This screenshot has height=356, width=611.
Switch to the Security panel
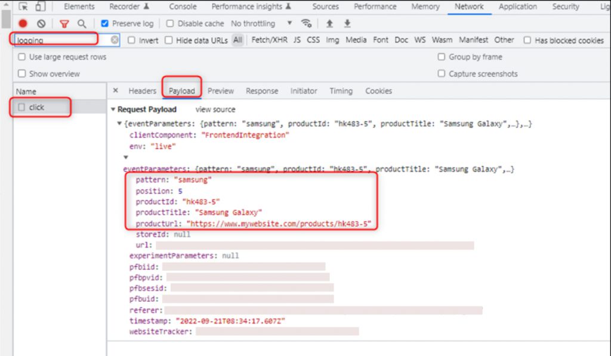[x=566, y=7]
